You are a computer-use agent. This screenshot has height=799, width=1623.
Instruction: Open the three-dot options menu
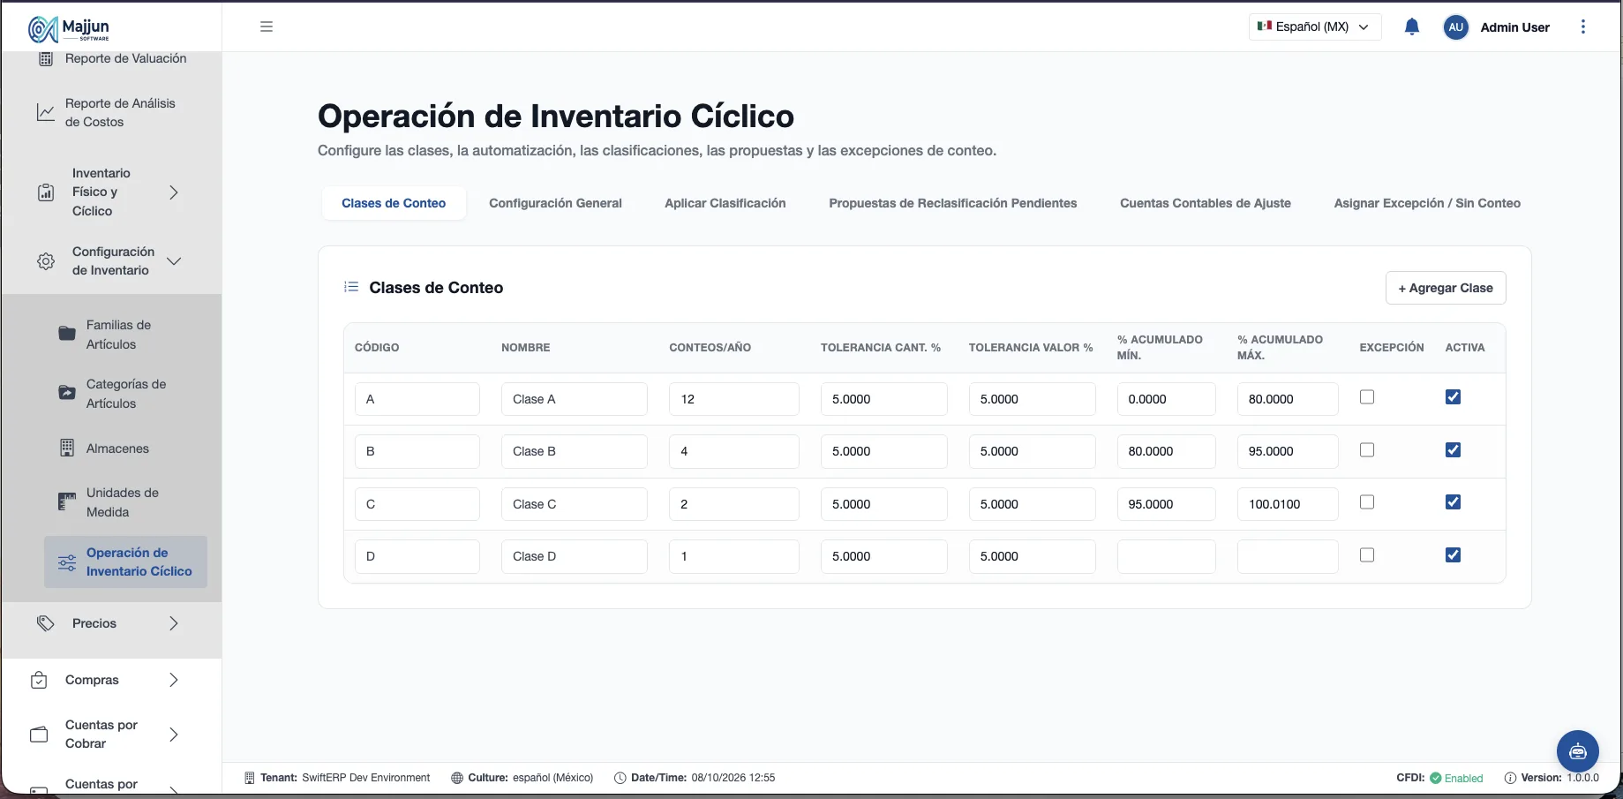pos(1583,26)
